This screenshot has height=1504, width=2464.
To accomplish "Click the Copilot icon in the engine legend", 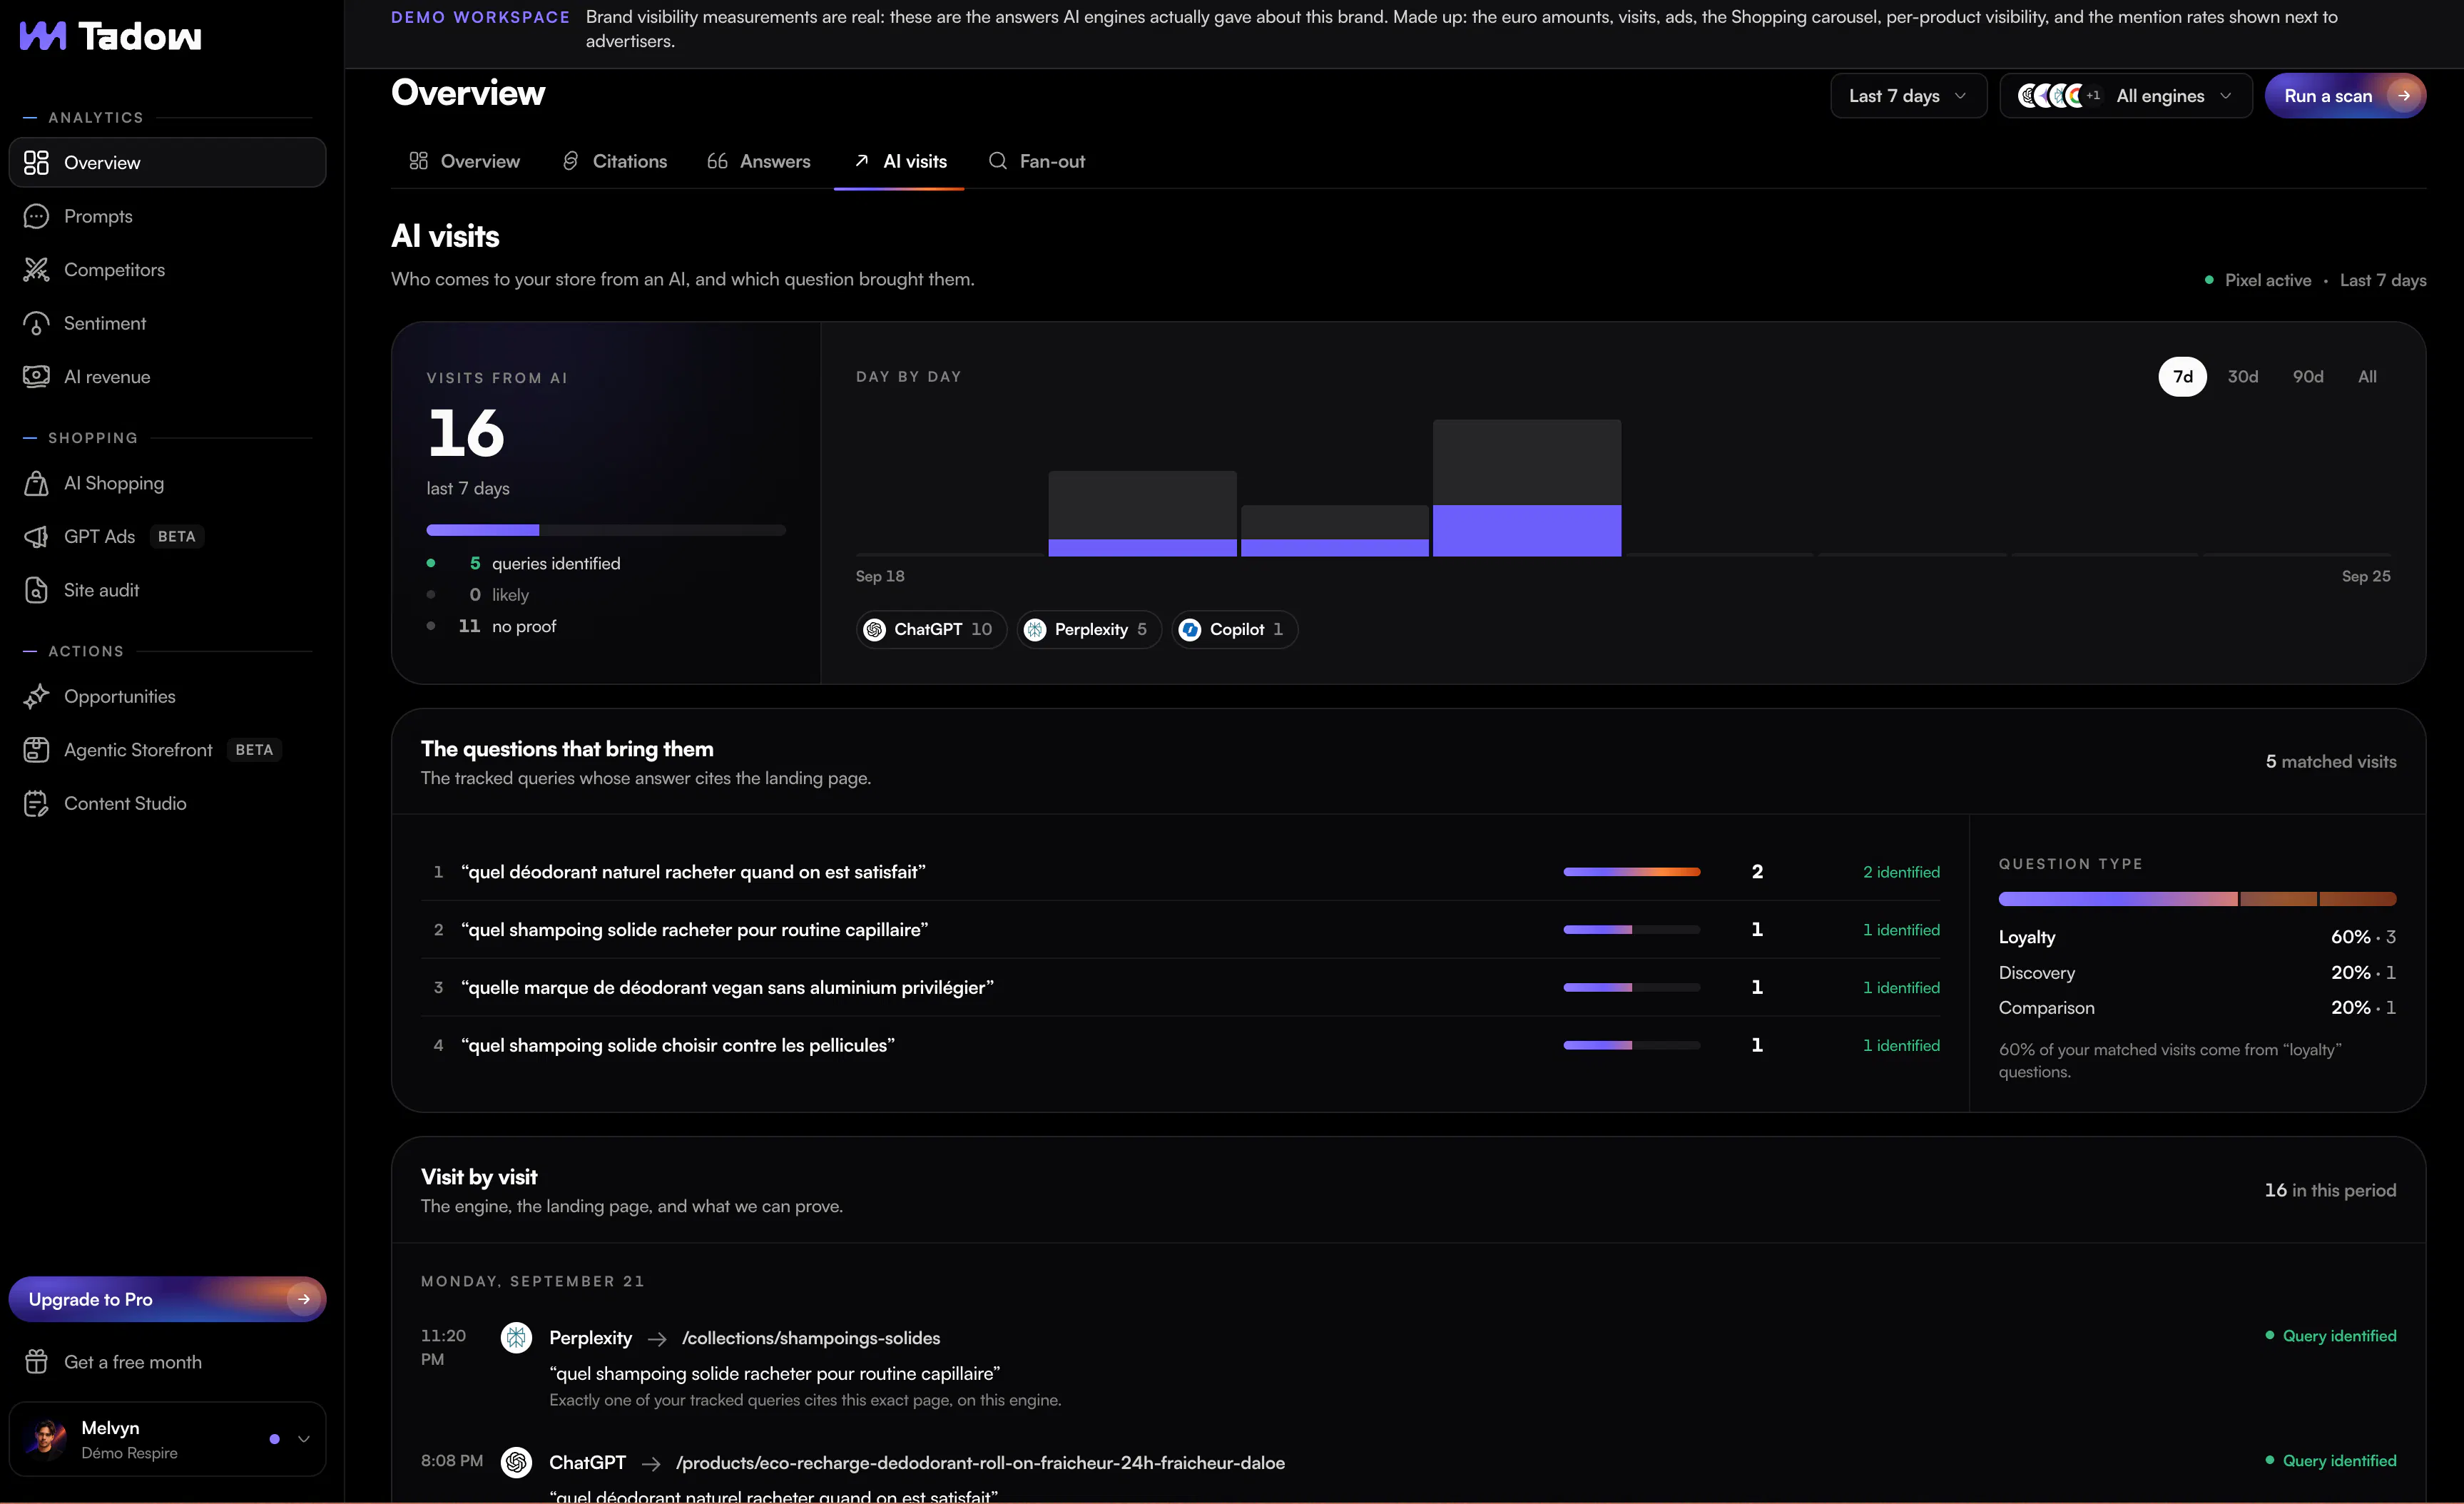I will click(x=1190, y=629).
